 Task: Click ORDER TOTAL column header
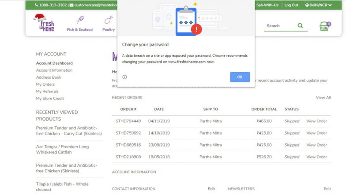tap(264, 109)
